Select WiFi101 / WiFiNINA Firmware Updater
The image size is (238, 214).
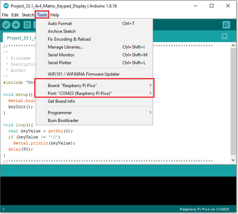[94, 74]
